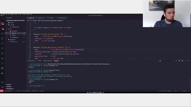Open the Docker whale icon
The image size is (191, 107).
click(2, 73)
